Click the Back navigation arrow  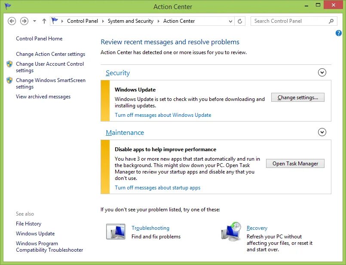12,21
